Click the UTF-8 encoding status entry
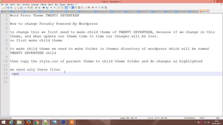This screenshot has width=223, height=125. pos(202,118)
